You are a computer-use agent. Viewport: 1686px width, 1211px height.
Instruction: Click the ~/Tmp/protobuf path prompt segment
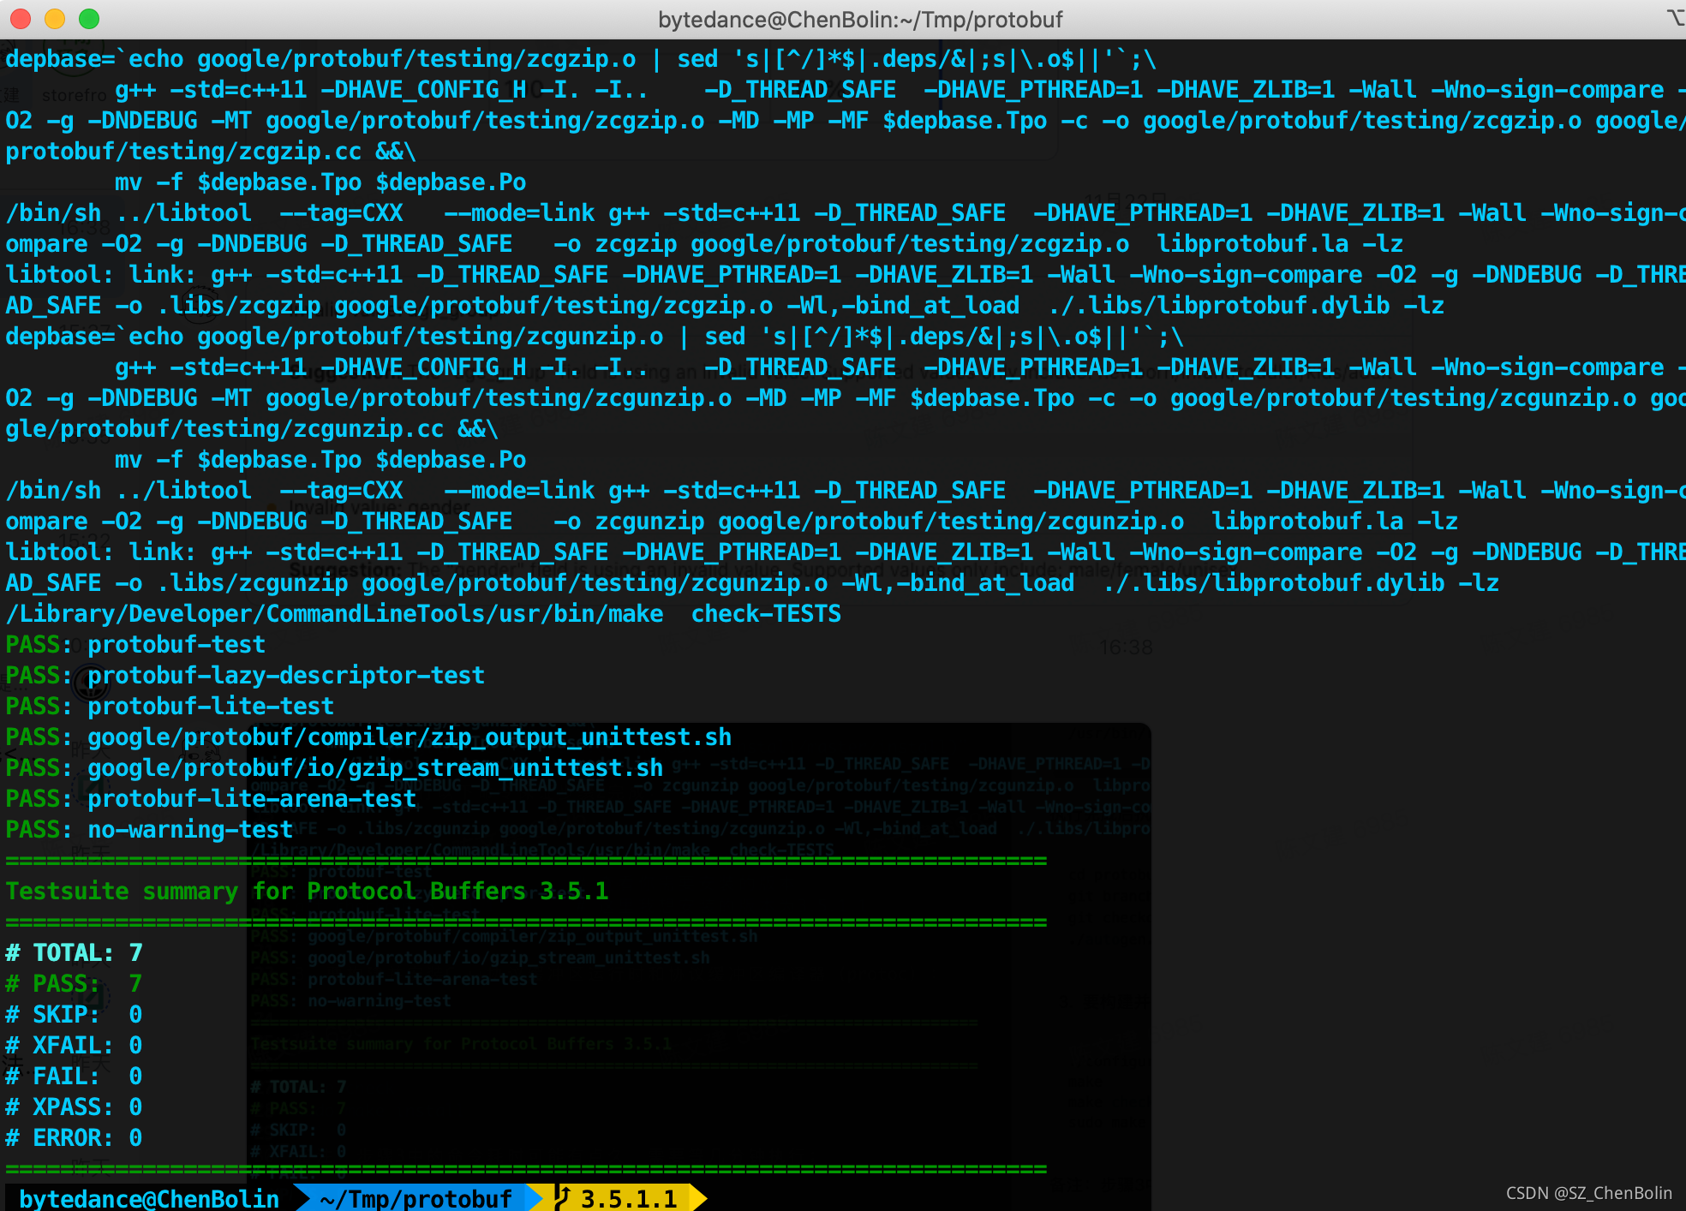point(416,1198)
